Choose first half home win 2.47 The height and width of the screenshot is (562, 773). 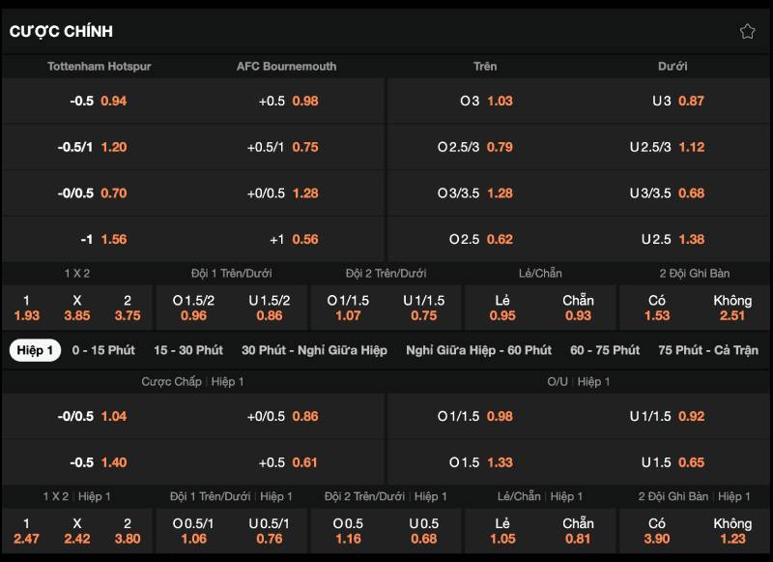point(26,531)
